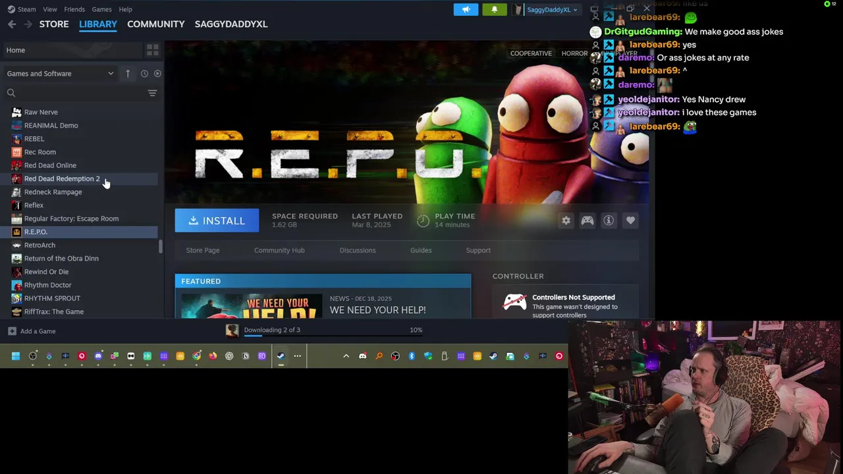Click the Discord icon in system tray

pos(362,356)
